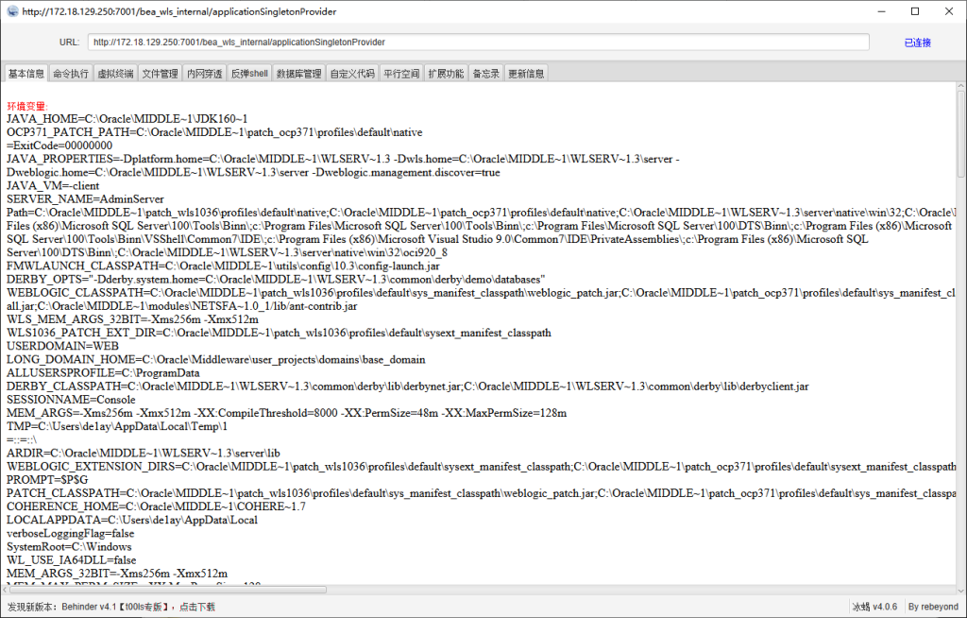Focus the URL input field
The height and width of the screenshot is (618, 967).
[479, 42]
